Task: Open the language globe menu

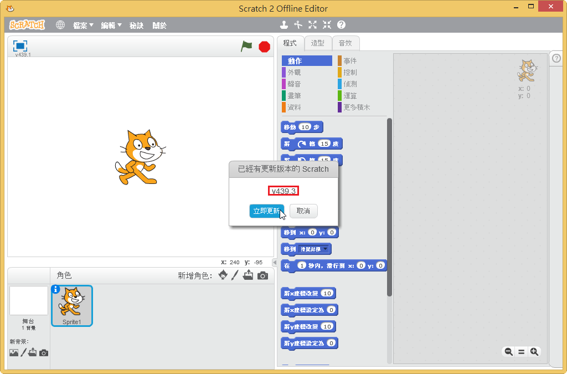Action: pyautogui.click(x=60, y=25)
